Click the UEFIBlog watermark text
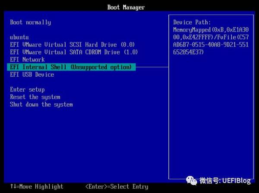The image size is (259, 193). (x=237, y=180)
